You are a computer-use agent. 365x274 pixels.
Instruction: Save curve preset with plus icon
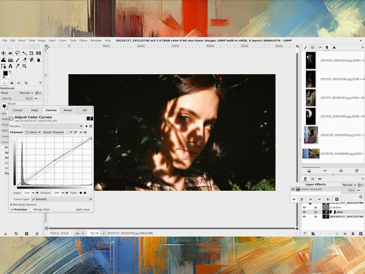[x=86, y=126]
